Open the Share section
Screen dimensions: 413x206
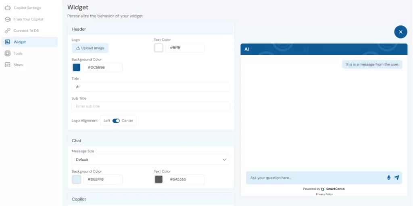[19, 65]
